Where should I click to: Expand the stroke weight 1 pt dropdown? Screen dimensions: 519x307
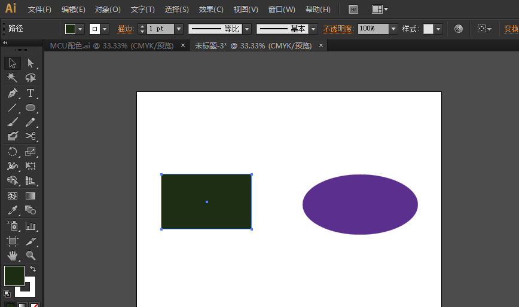(x=179, y=29)
